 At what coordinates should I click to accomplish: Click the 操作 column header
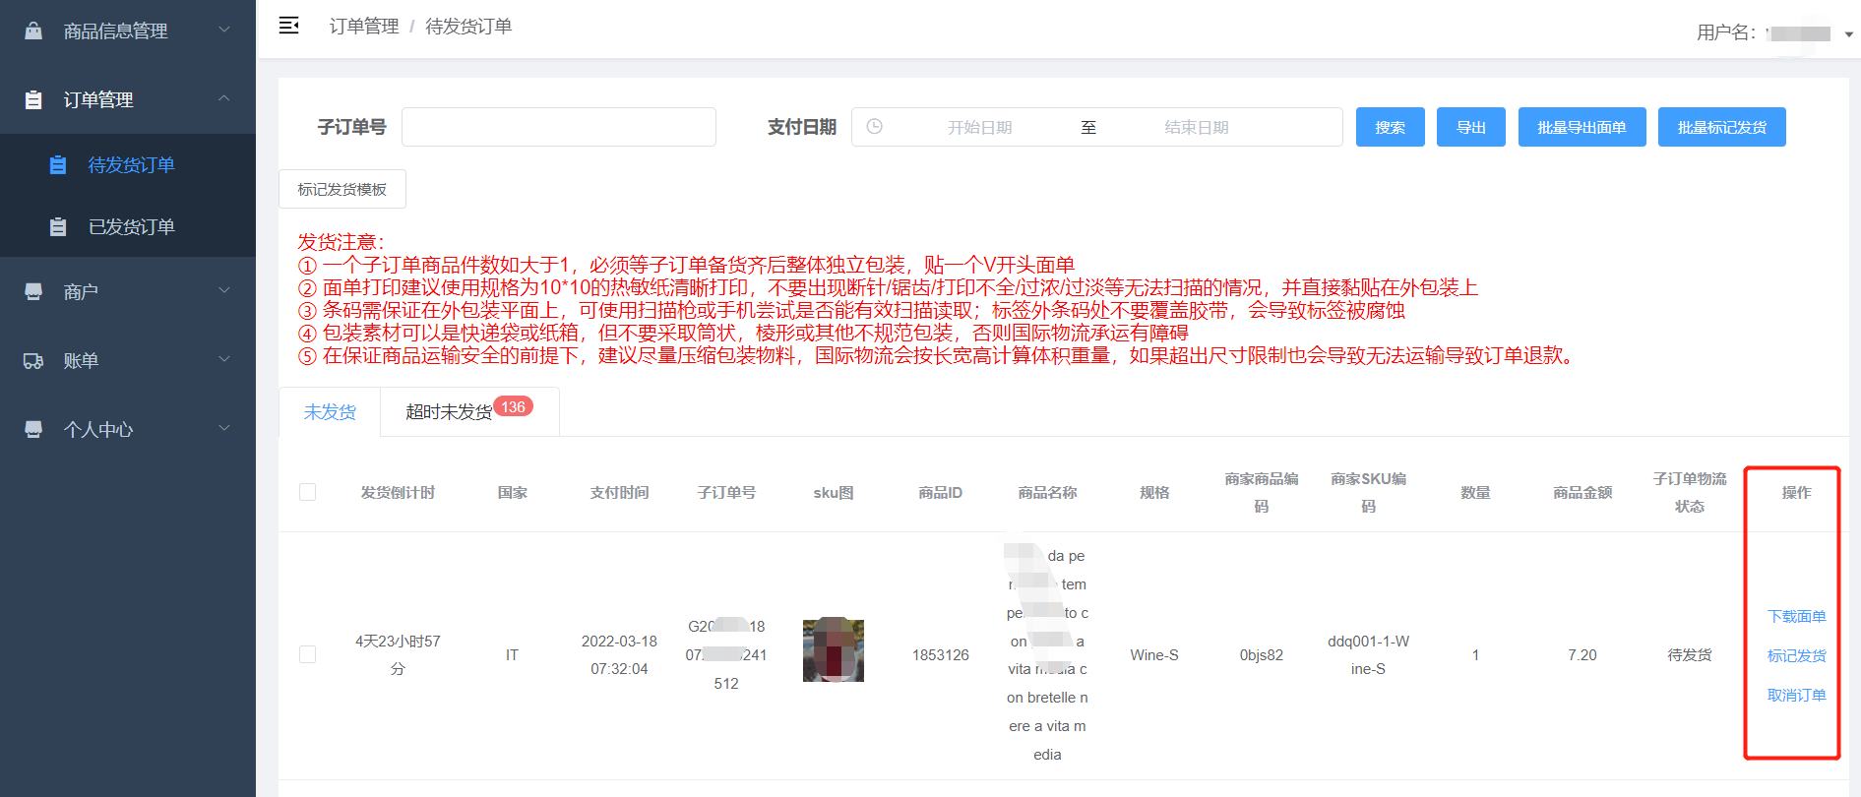pyautogui.click(x=1796, y=492)
